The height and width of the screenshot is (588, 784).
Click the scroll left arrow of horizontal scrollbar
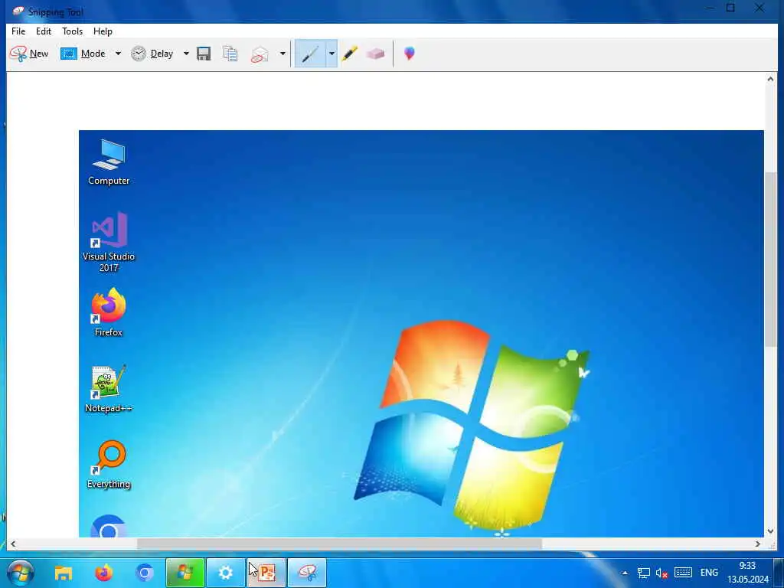point(13,544)
